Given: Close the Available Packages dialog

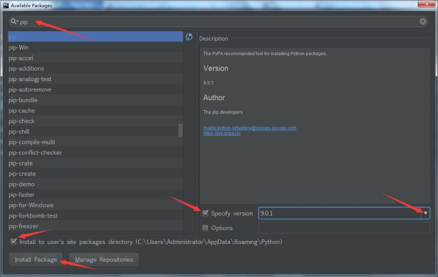Looking at the screenshot, I should click(427, 4).
